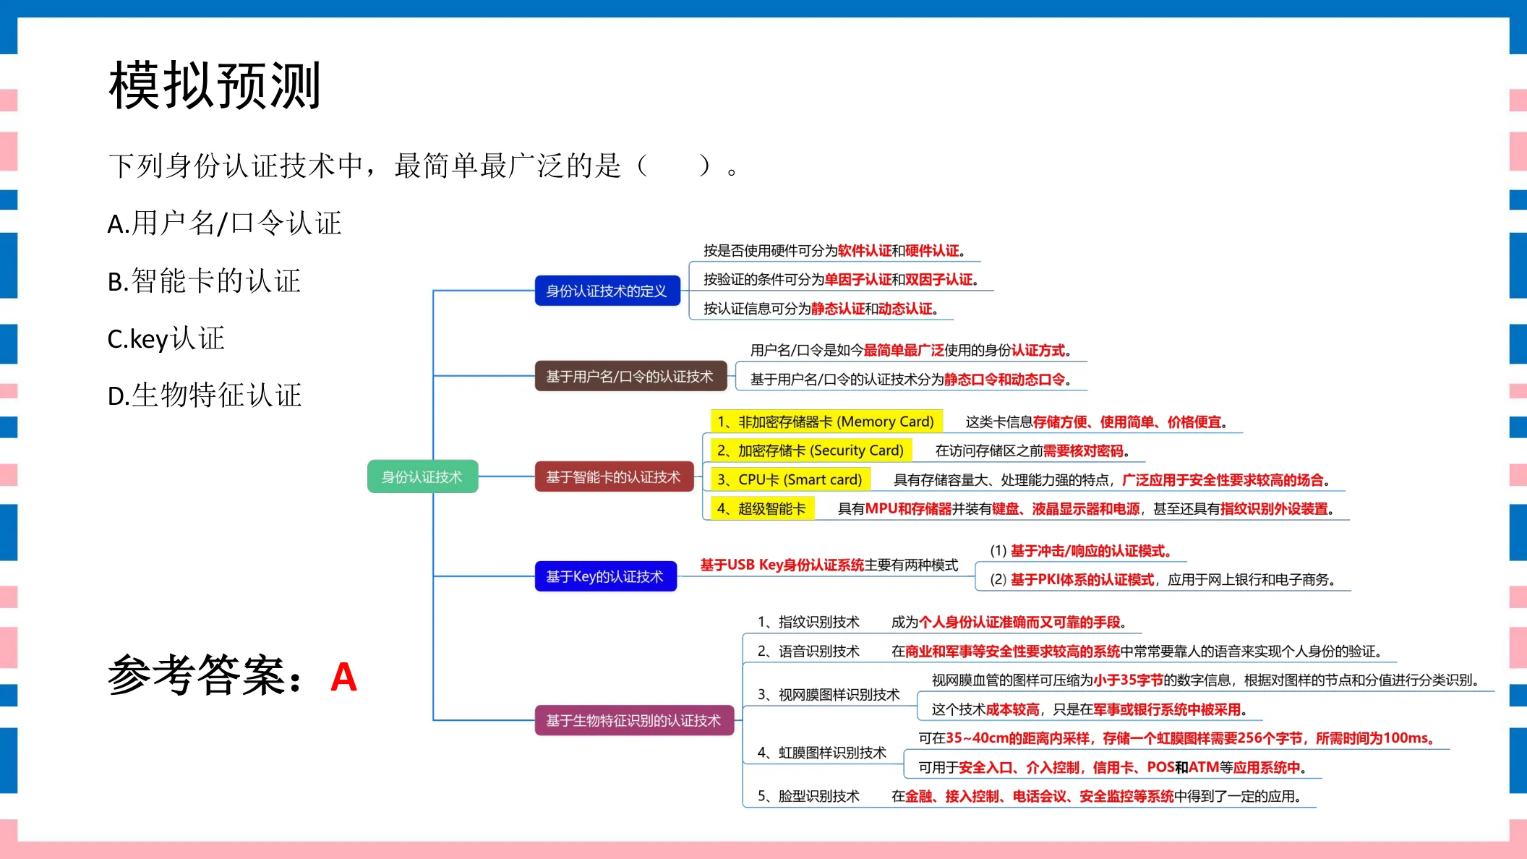Click the line about 金融、接入控制、电话会议
The image size is (1527, 859).
(1097, 796)
